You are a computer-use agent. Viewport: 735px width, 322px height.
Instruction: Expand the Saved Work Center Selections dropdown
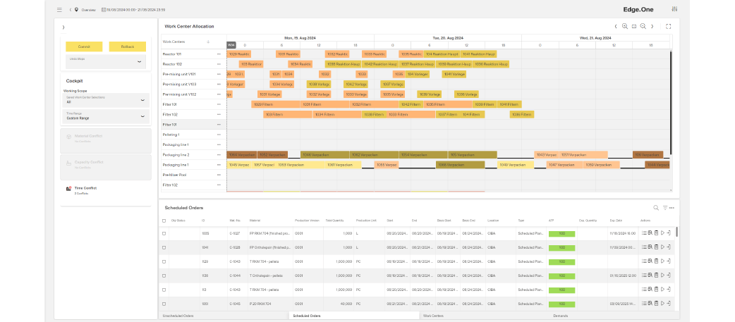click(106, 100)
